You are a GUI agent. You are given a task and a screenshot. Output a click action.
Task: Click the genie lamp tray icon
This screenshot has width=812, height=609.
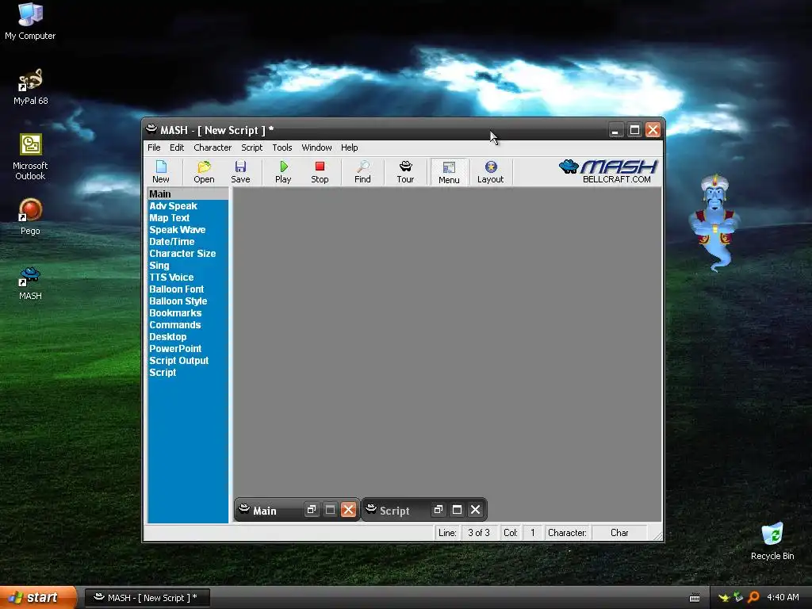tap(724, 598)
